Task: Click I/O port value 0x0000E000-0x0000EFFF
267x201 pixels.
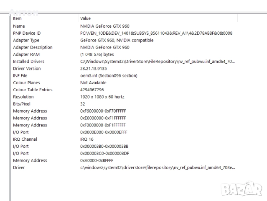Action: pos(103,132)
